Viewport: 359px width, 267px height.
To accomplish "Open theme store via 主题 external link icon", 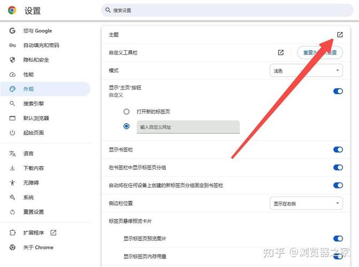I will (x=340, y=35).
